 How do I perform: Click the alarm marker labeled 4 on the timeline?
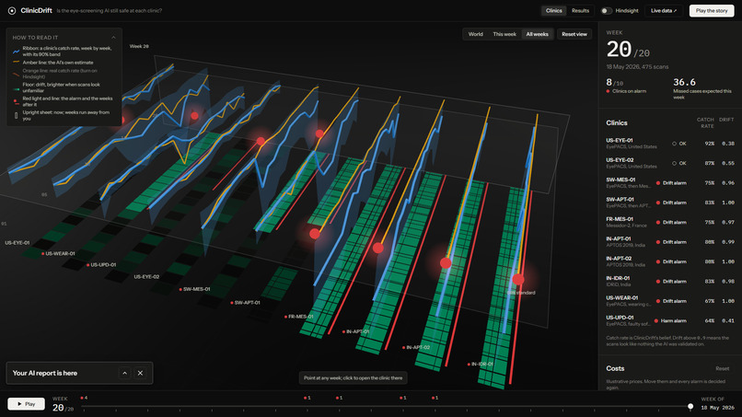coord(84,398)
